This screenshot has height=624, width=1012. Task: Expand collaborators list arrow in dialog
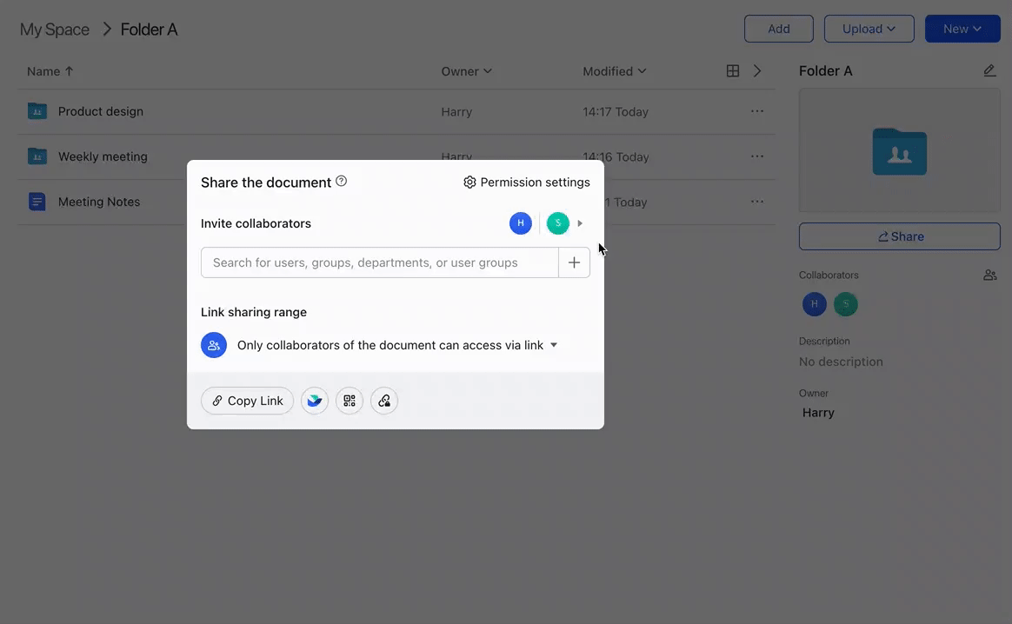coord(580,223)
